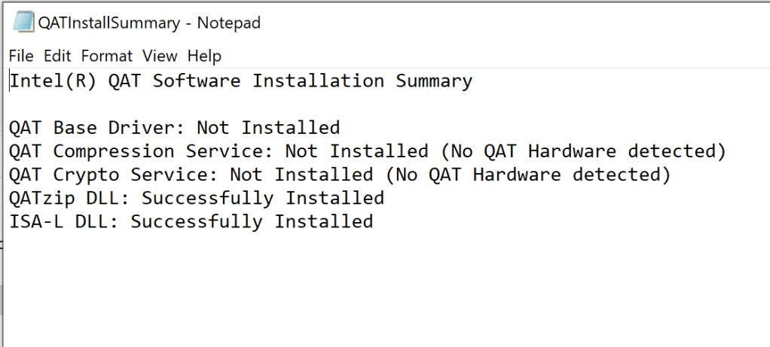Open the Help menu

(x=204, y=56)
